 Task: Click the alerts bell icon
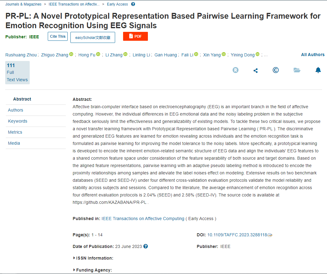[x=318, y=70]
